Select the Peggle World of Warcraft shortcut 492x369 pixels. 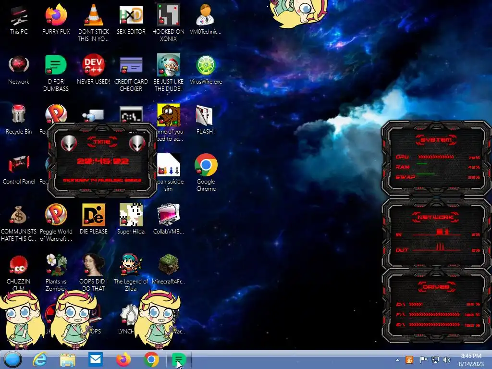click(x=56, y=215)
